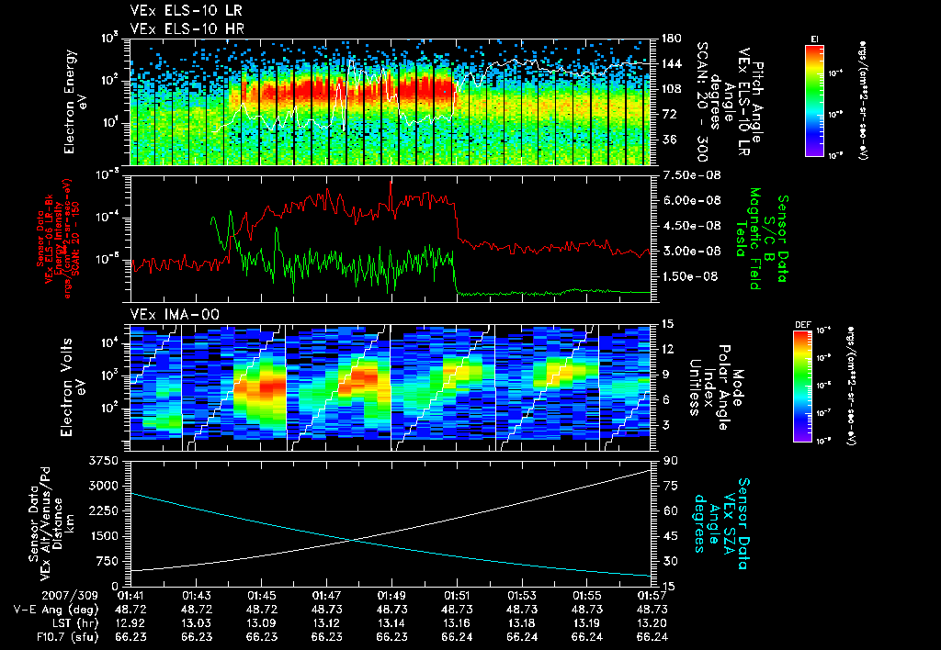This screenshot has height=650, width=941.
Task: Click the DEF color bar legend
Action: [x=803, y=387]
